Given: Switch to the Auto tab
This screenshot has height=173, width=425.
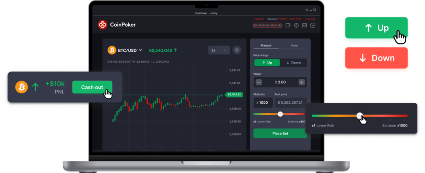Looking at the screenshot, I should pyautogui.click(x=294, y=46).
